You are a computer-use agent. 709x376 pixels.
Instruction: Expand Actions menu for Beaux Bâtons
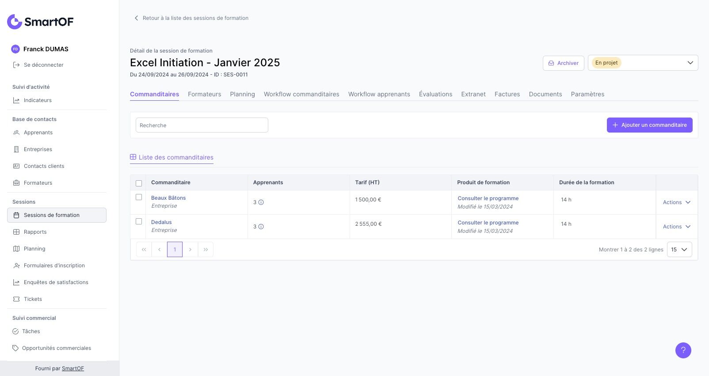click(676, 202)
